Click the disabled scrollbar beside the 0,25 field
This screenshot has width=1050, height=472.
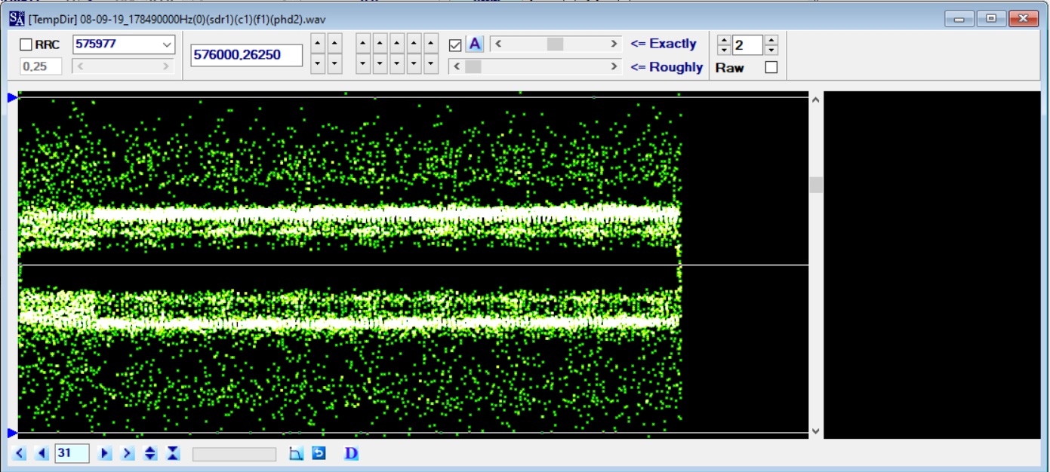coord(123,66)
